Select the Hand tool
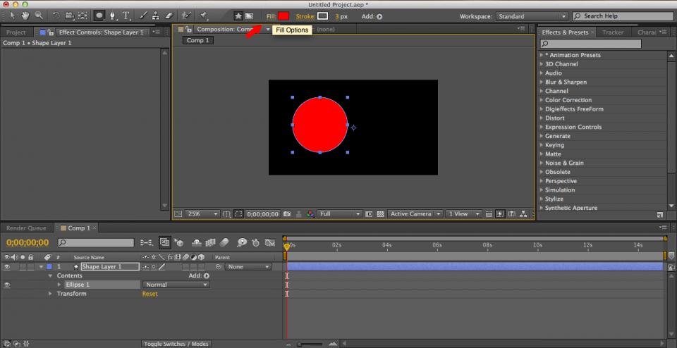This screenshot has height=348, width=677. pyautogui.click(x=26, y=15)
